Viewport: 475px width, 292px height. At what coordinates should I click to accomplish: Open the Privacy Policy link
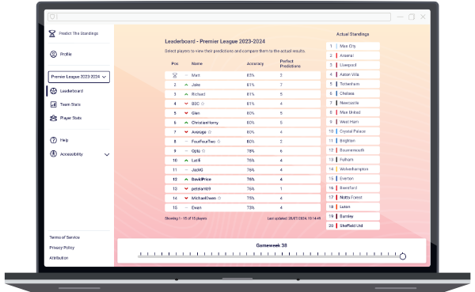62,248
